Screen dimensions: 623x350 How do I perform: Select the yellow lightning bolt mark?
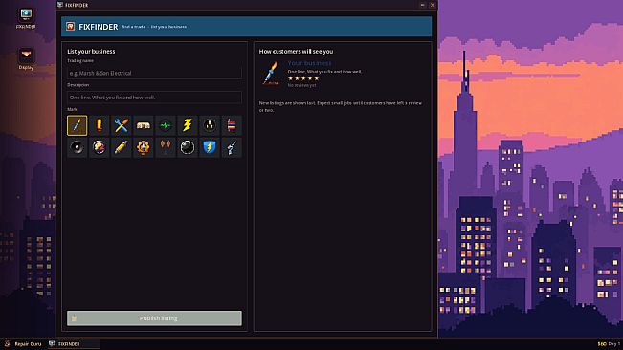coord(188,125)
